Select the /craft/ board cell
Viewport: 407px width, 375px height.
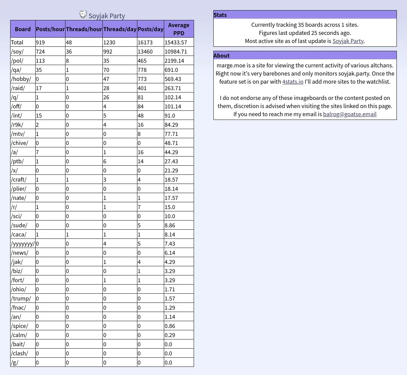coord(23,180)
